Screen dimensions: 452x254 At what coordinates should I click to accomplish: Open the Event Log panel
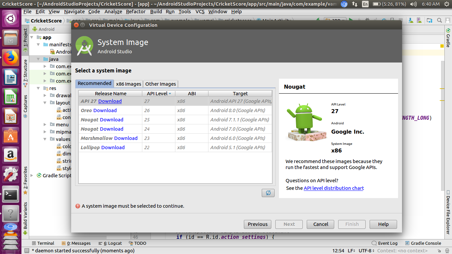click(x=385, y=243)
